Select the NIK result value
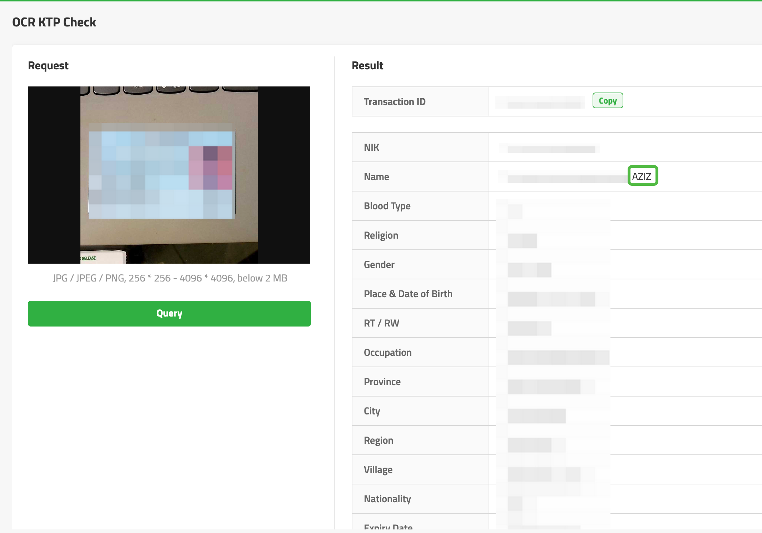Viewport: 762px width, 533px height. click(x=550, y=148)
